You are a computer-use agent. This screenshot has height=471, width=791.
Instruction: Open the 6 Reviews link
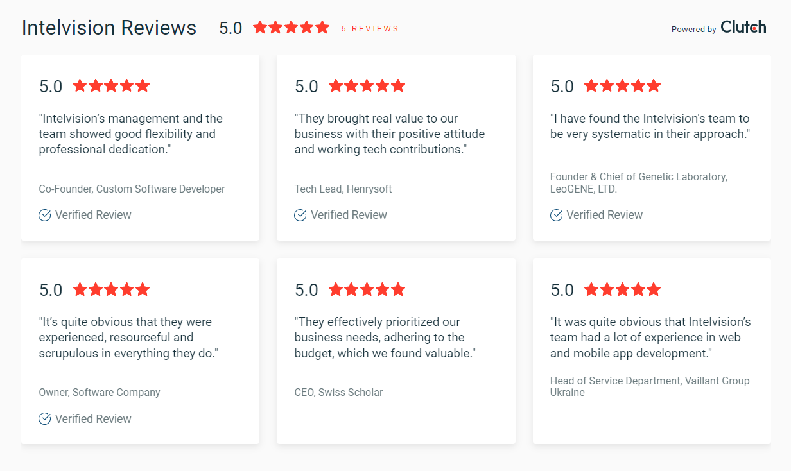[370, 29]
